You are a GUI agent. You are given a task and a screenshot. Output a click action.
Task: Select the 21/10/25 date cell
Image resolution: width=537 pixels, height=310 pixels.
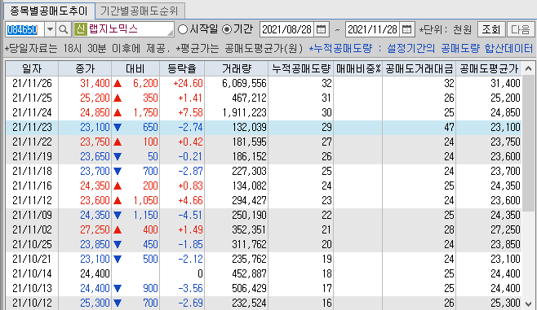tap(32, 245)
